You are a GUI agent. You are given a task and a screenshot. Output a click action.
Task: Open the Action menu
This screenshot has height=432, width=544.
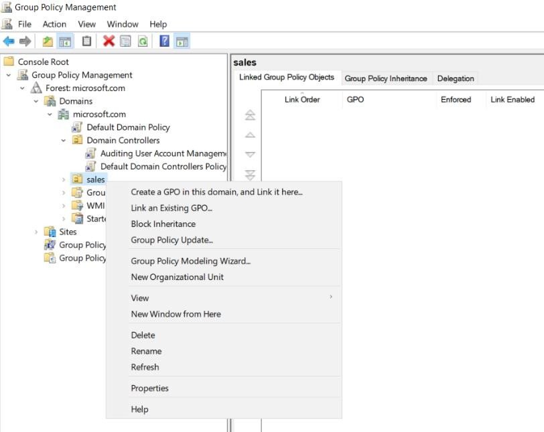pos(54,24)
